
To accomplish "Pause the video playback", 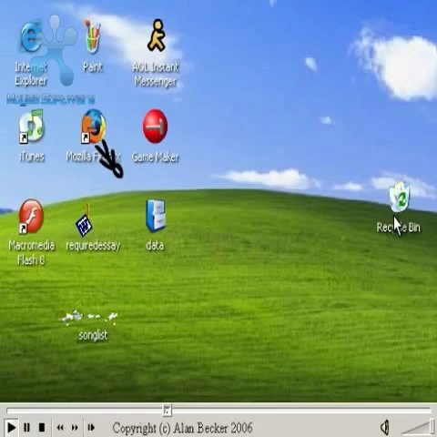I will [26, 428].
